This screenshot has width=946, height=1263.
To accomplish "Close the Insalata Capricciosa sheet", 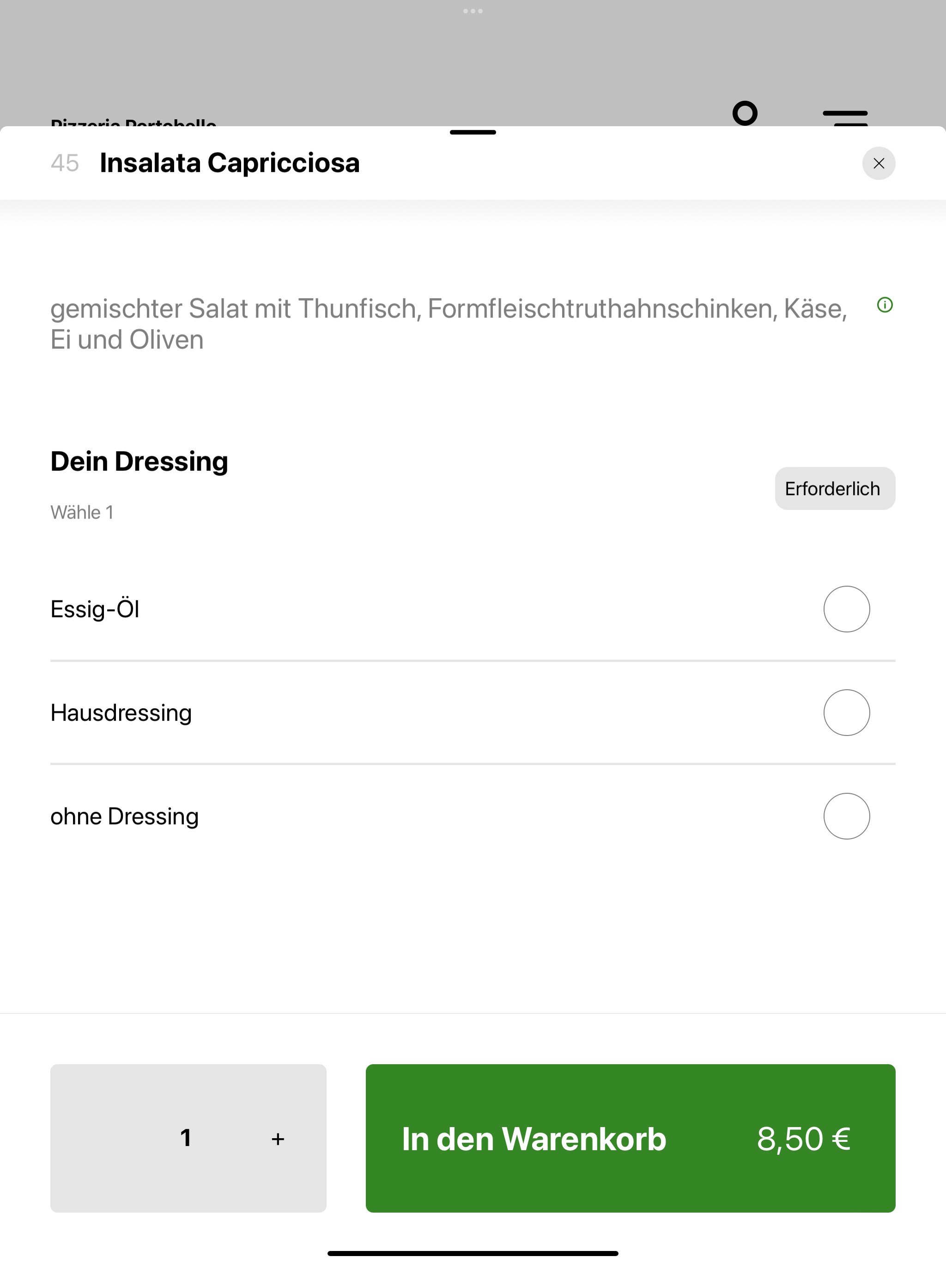I will point(878,163).
